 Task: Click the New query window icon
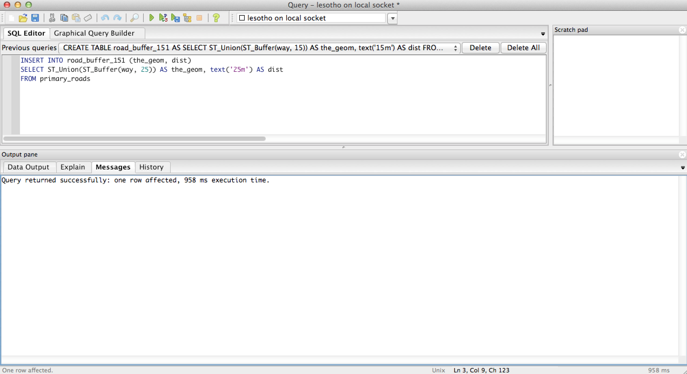11,18
